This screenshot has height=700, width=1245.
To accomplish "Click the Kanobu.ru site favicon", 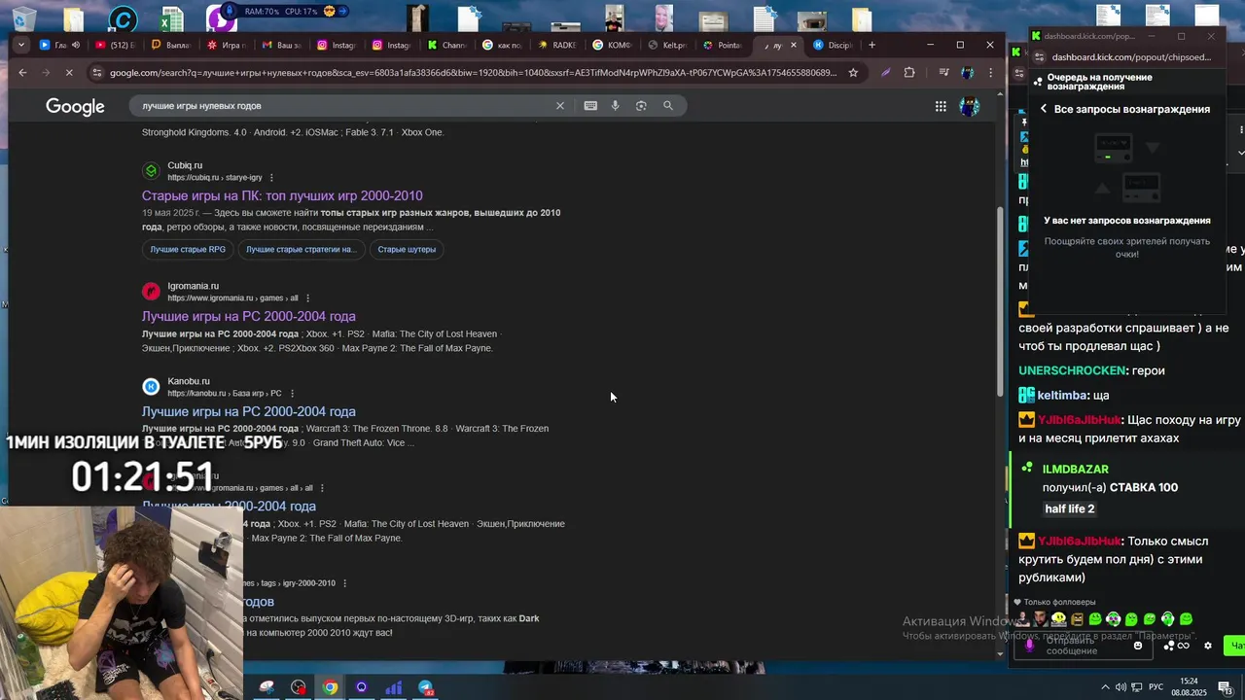I will click(x=151, y=387).
